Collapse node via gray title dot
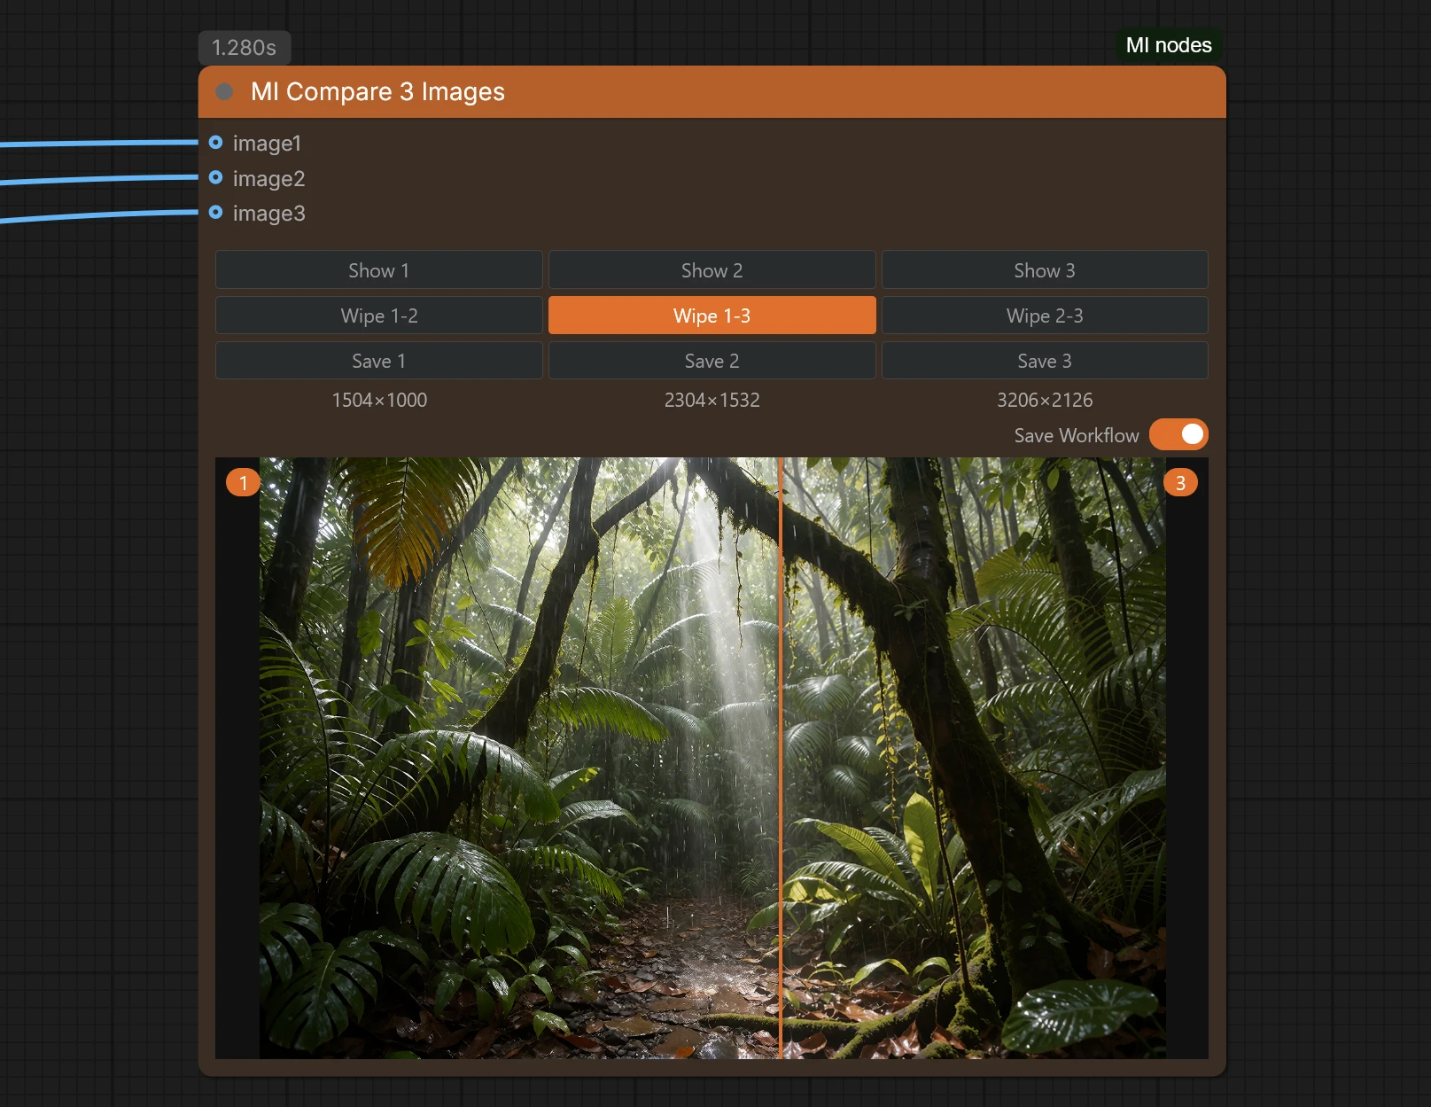This screenshot has height=1107, width=1431. click(224, 91)
